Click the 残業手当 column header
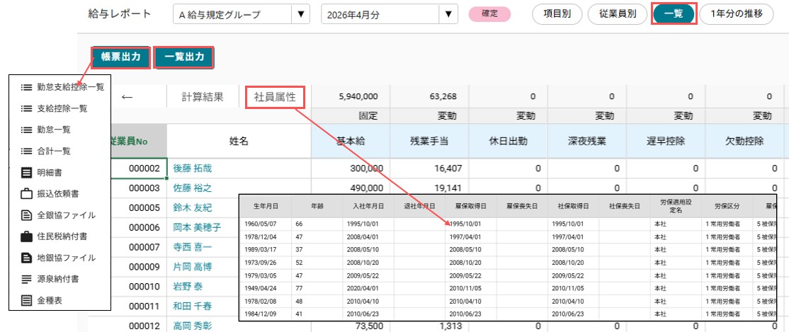 pos(429,142)
